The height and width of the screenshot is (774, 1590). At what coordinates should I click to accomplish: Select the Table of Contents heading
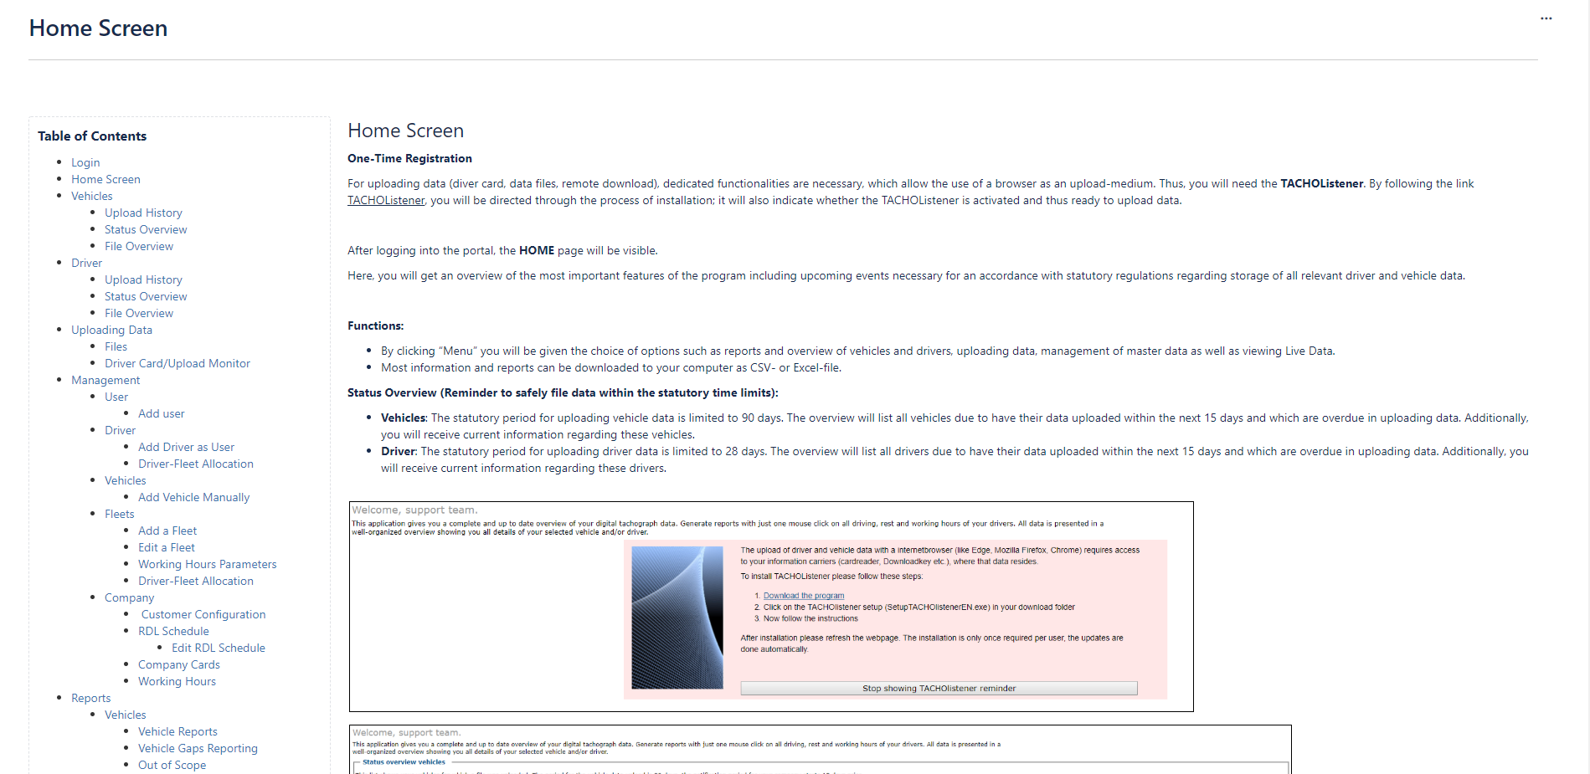(x=92, y=136)
